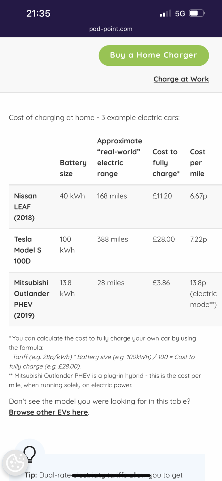Tap the cookie settings icon
This screenshot has width=222, height=481.
[15, 463]
